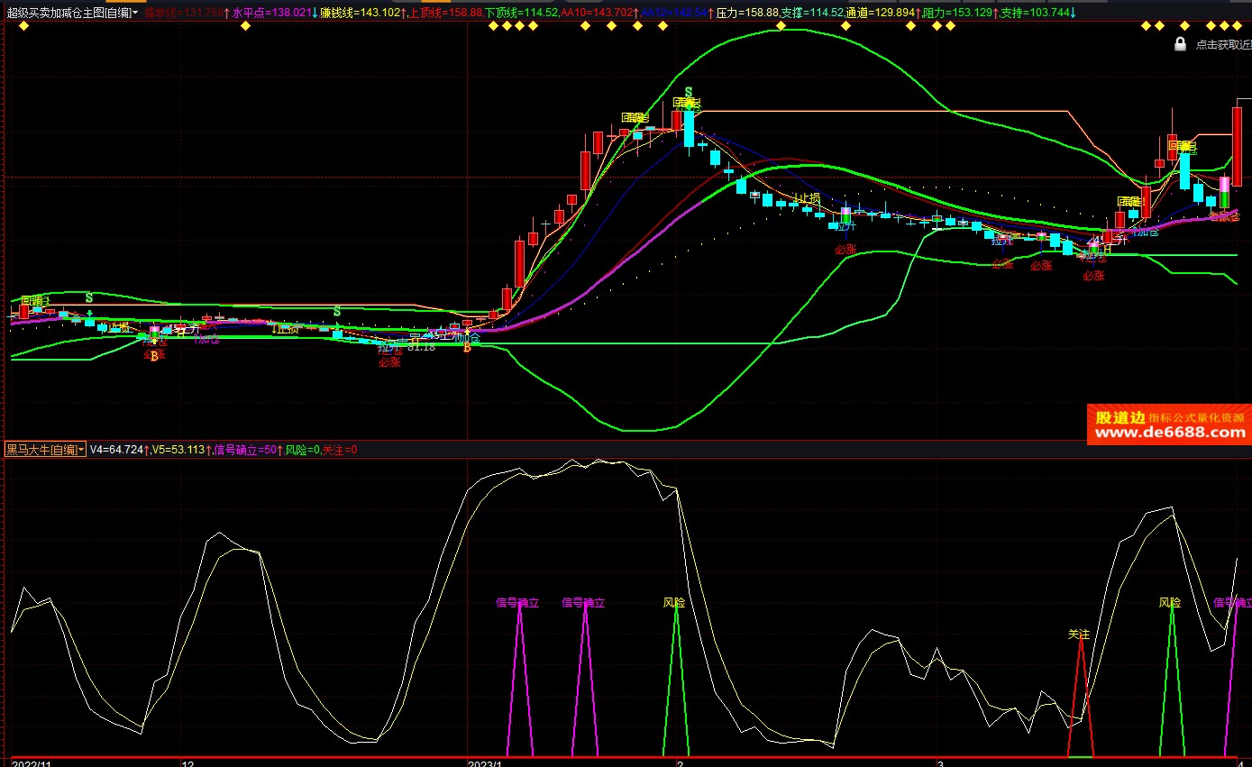Click the tall cyan candle below the S marker
The image size is (1252, 767).
pyautogui.click(x=689, y=127)
